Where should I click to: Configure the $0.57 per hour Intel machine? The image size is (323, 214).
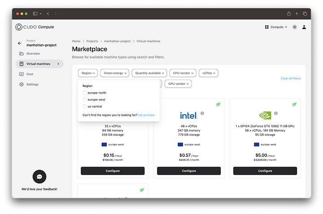[189, 171]
